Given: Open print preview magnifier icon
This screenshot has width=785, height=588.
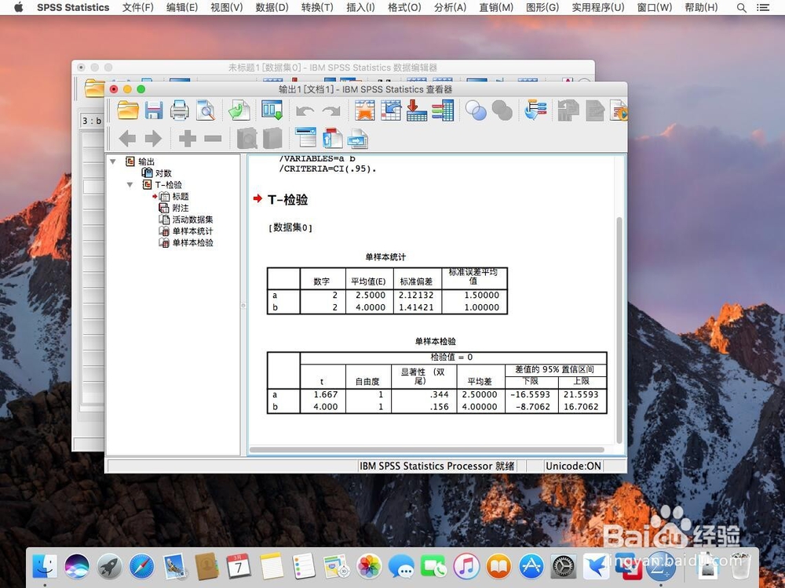Looking at the screenshot, I should (x=205, y=110).
